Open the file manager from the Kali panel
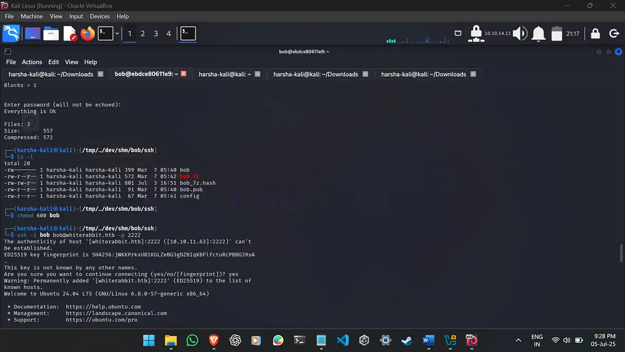625x352 pixels. tap(51, 34)
